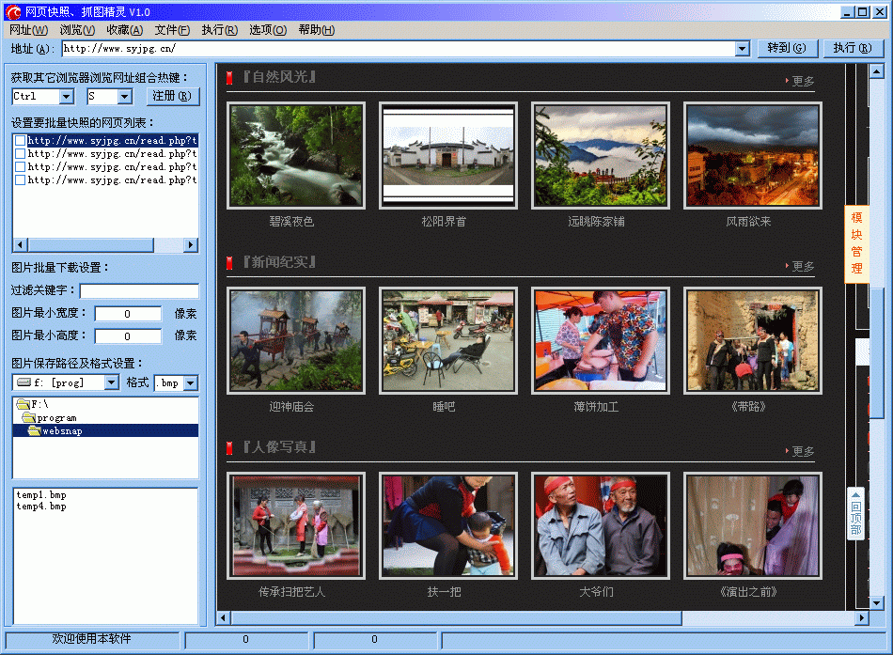Open the 选项 menu

point(267,29)
